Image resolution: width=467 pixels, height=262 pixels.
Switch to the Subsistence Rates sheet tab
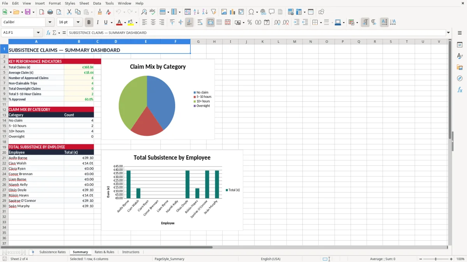(x=53, y=252)
